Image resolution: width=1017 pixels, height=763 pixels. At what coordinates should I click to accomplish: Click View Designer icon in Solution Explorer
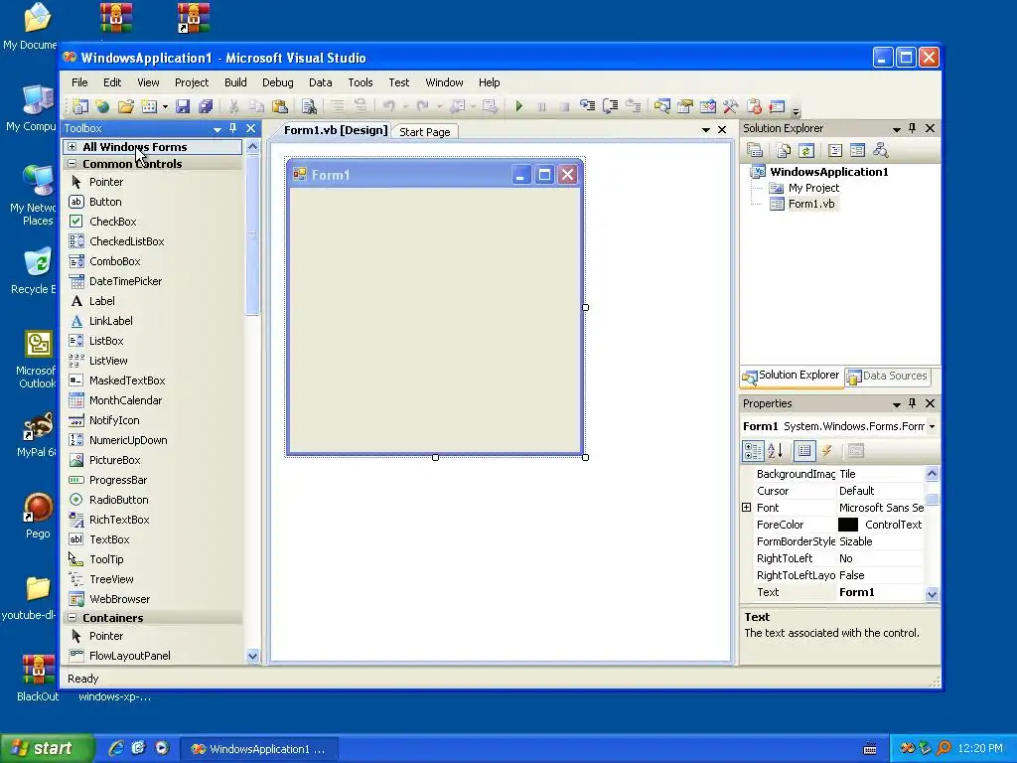click(x=857, y=151)
